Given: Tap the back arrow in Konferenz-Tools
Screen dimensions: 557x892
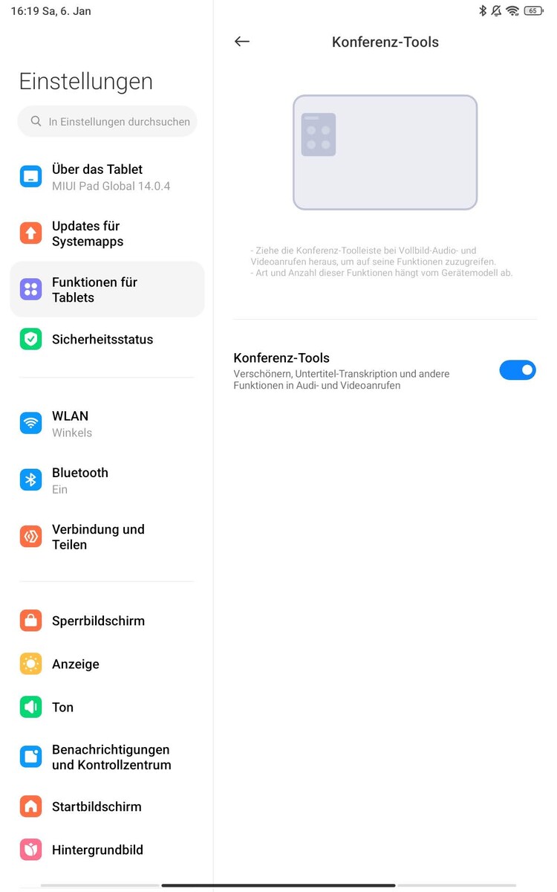Looking at the screenshot, I should tap(241, 42).
